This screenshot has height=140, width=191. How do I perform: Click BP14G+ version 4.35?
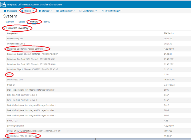[166, 121]
